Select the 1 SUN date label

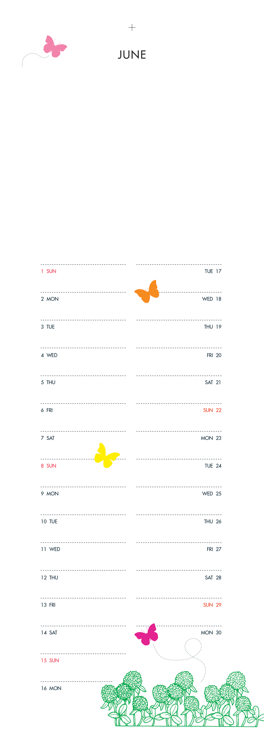48,271
